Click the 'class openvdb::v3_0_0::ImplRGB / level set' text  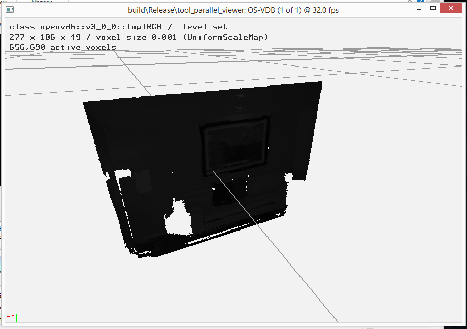(118, 27)
